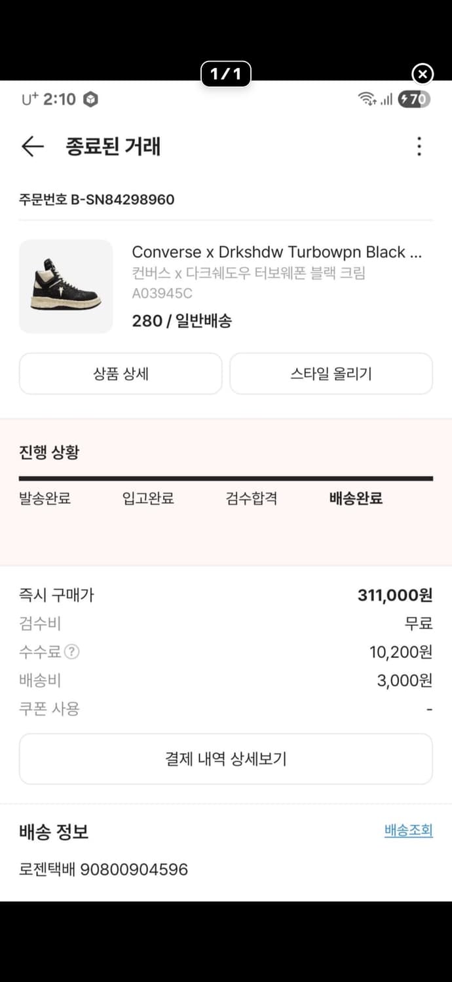Tap the Converse x Drkshdw sneaker thumbnail
The width and height of the screenshot is (452, 982).
[x=66, y=286]
